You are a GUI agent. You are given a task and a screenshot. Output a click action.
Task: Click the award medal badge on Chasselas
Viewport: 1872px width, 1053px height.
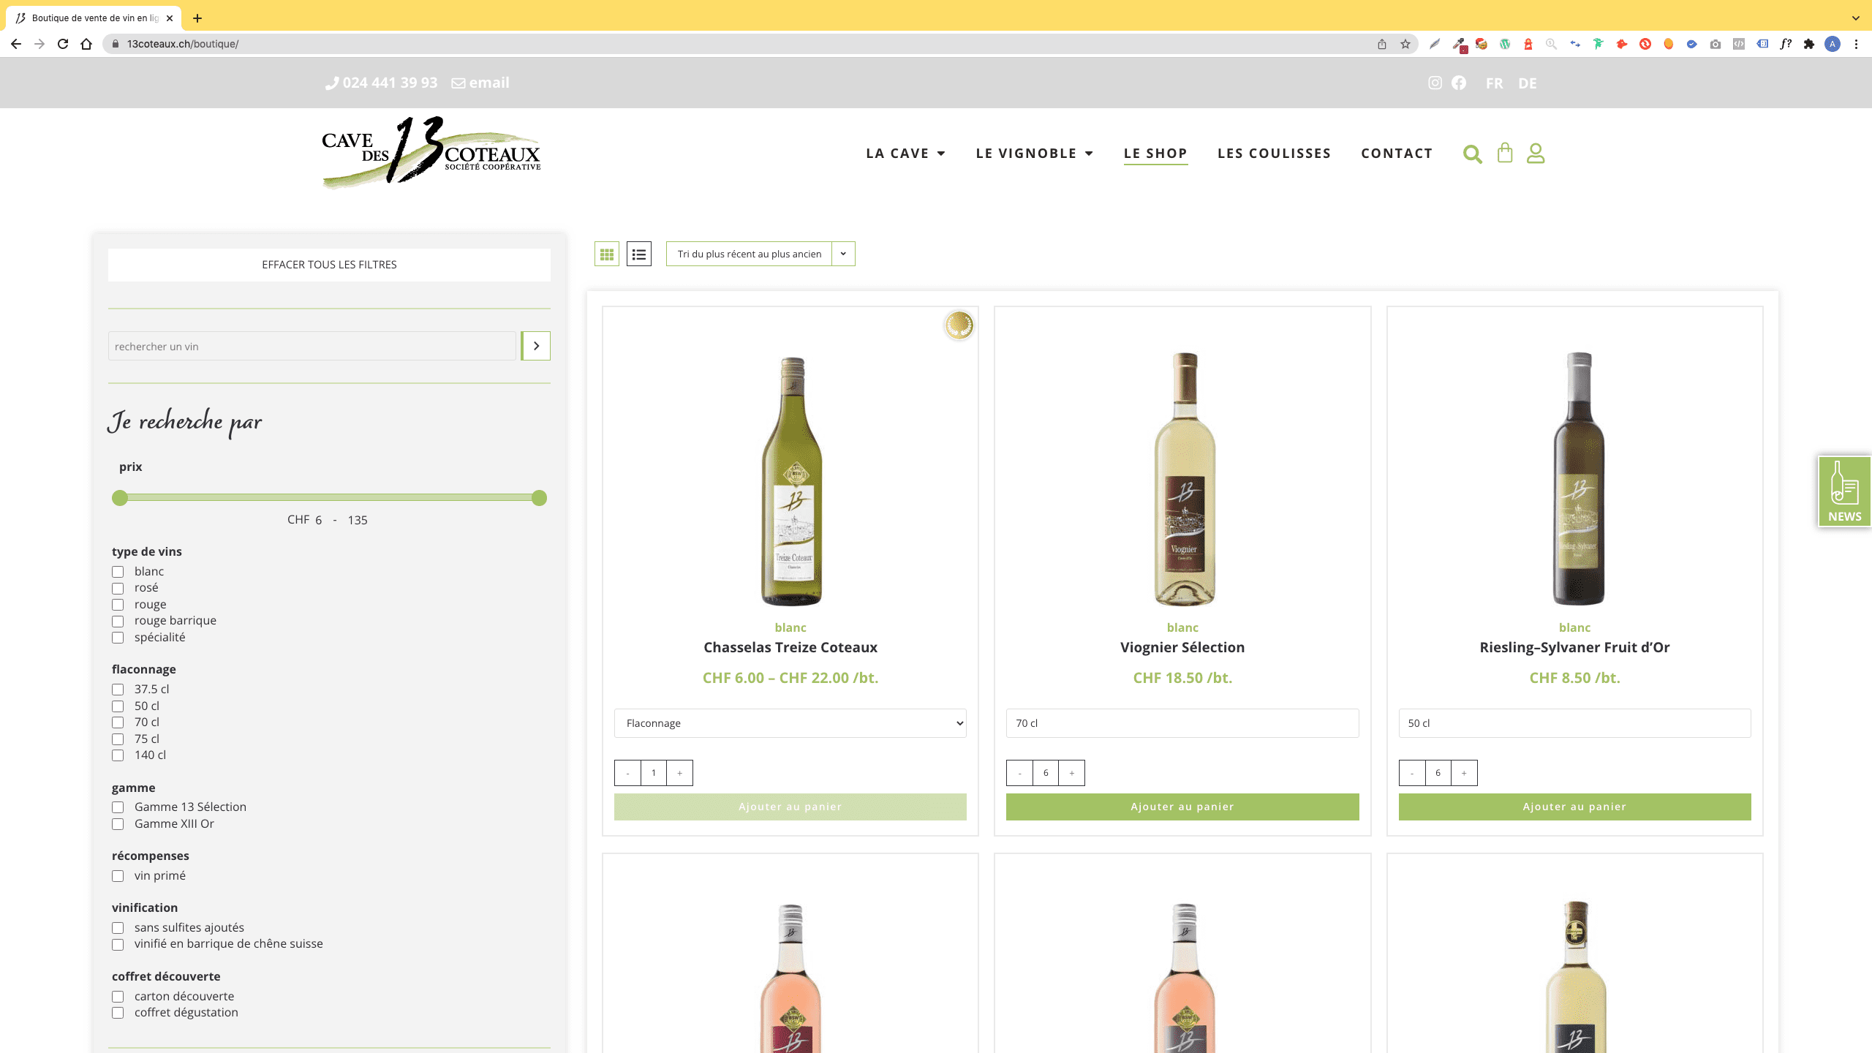point(959,325)
